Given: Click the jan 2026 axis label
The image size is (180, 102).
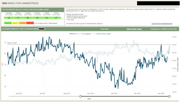Looking at the screenshot, I should pyautogui.click(x=114, y=94).
